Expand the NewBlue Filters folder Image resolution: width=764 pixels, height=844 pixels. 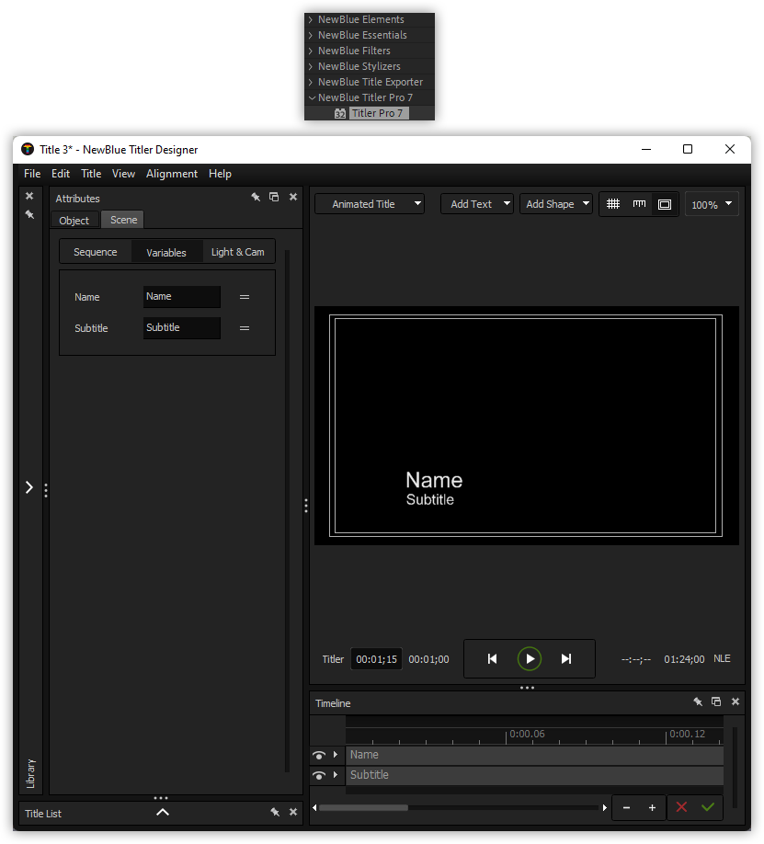pyautogui.click(x=311, y=51)
